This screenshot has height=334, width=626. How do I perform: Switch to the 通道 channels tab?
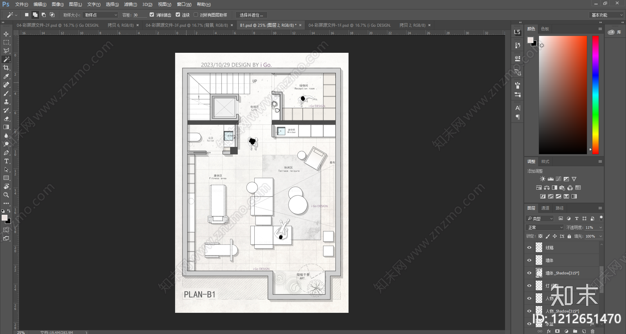tap(545, 208)
